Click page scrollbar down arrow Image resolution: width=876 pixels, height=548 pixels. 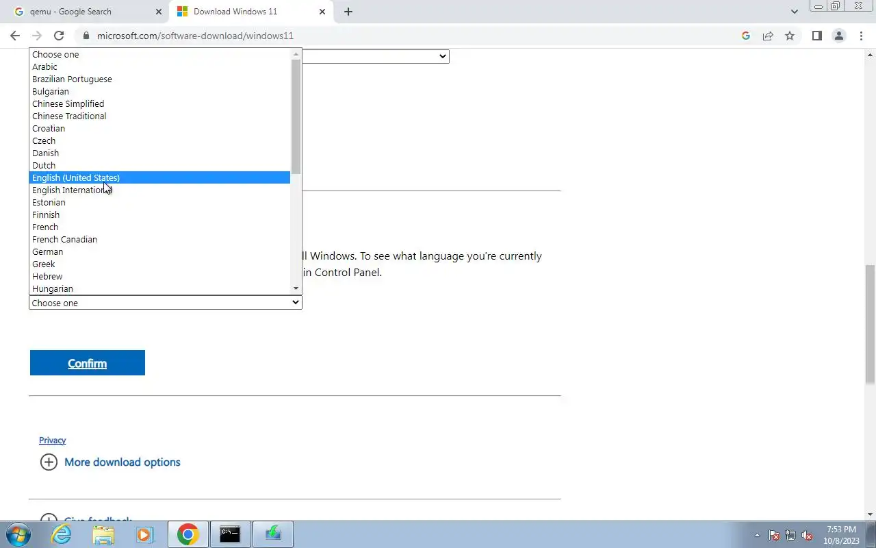coord(871,514)
